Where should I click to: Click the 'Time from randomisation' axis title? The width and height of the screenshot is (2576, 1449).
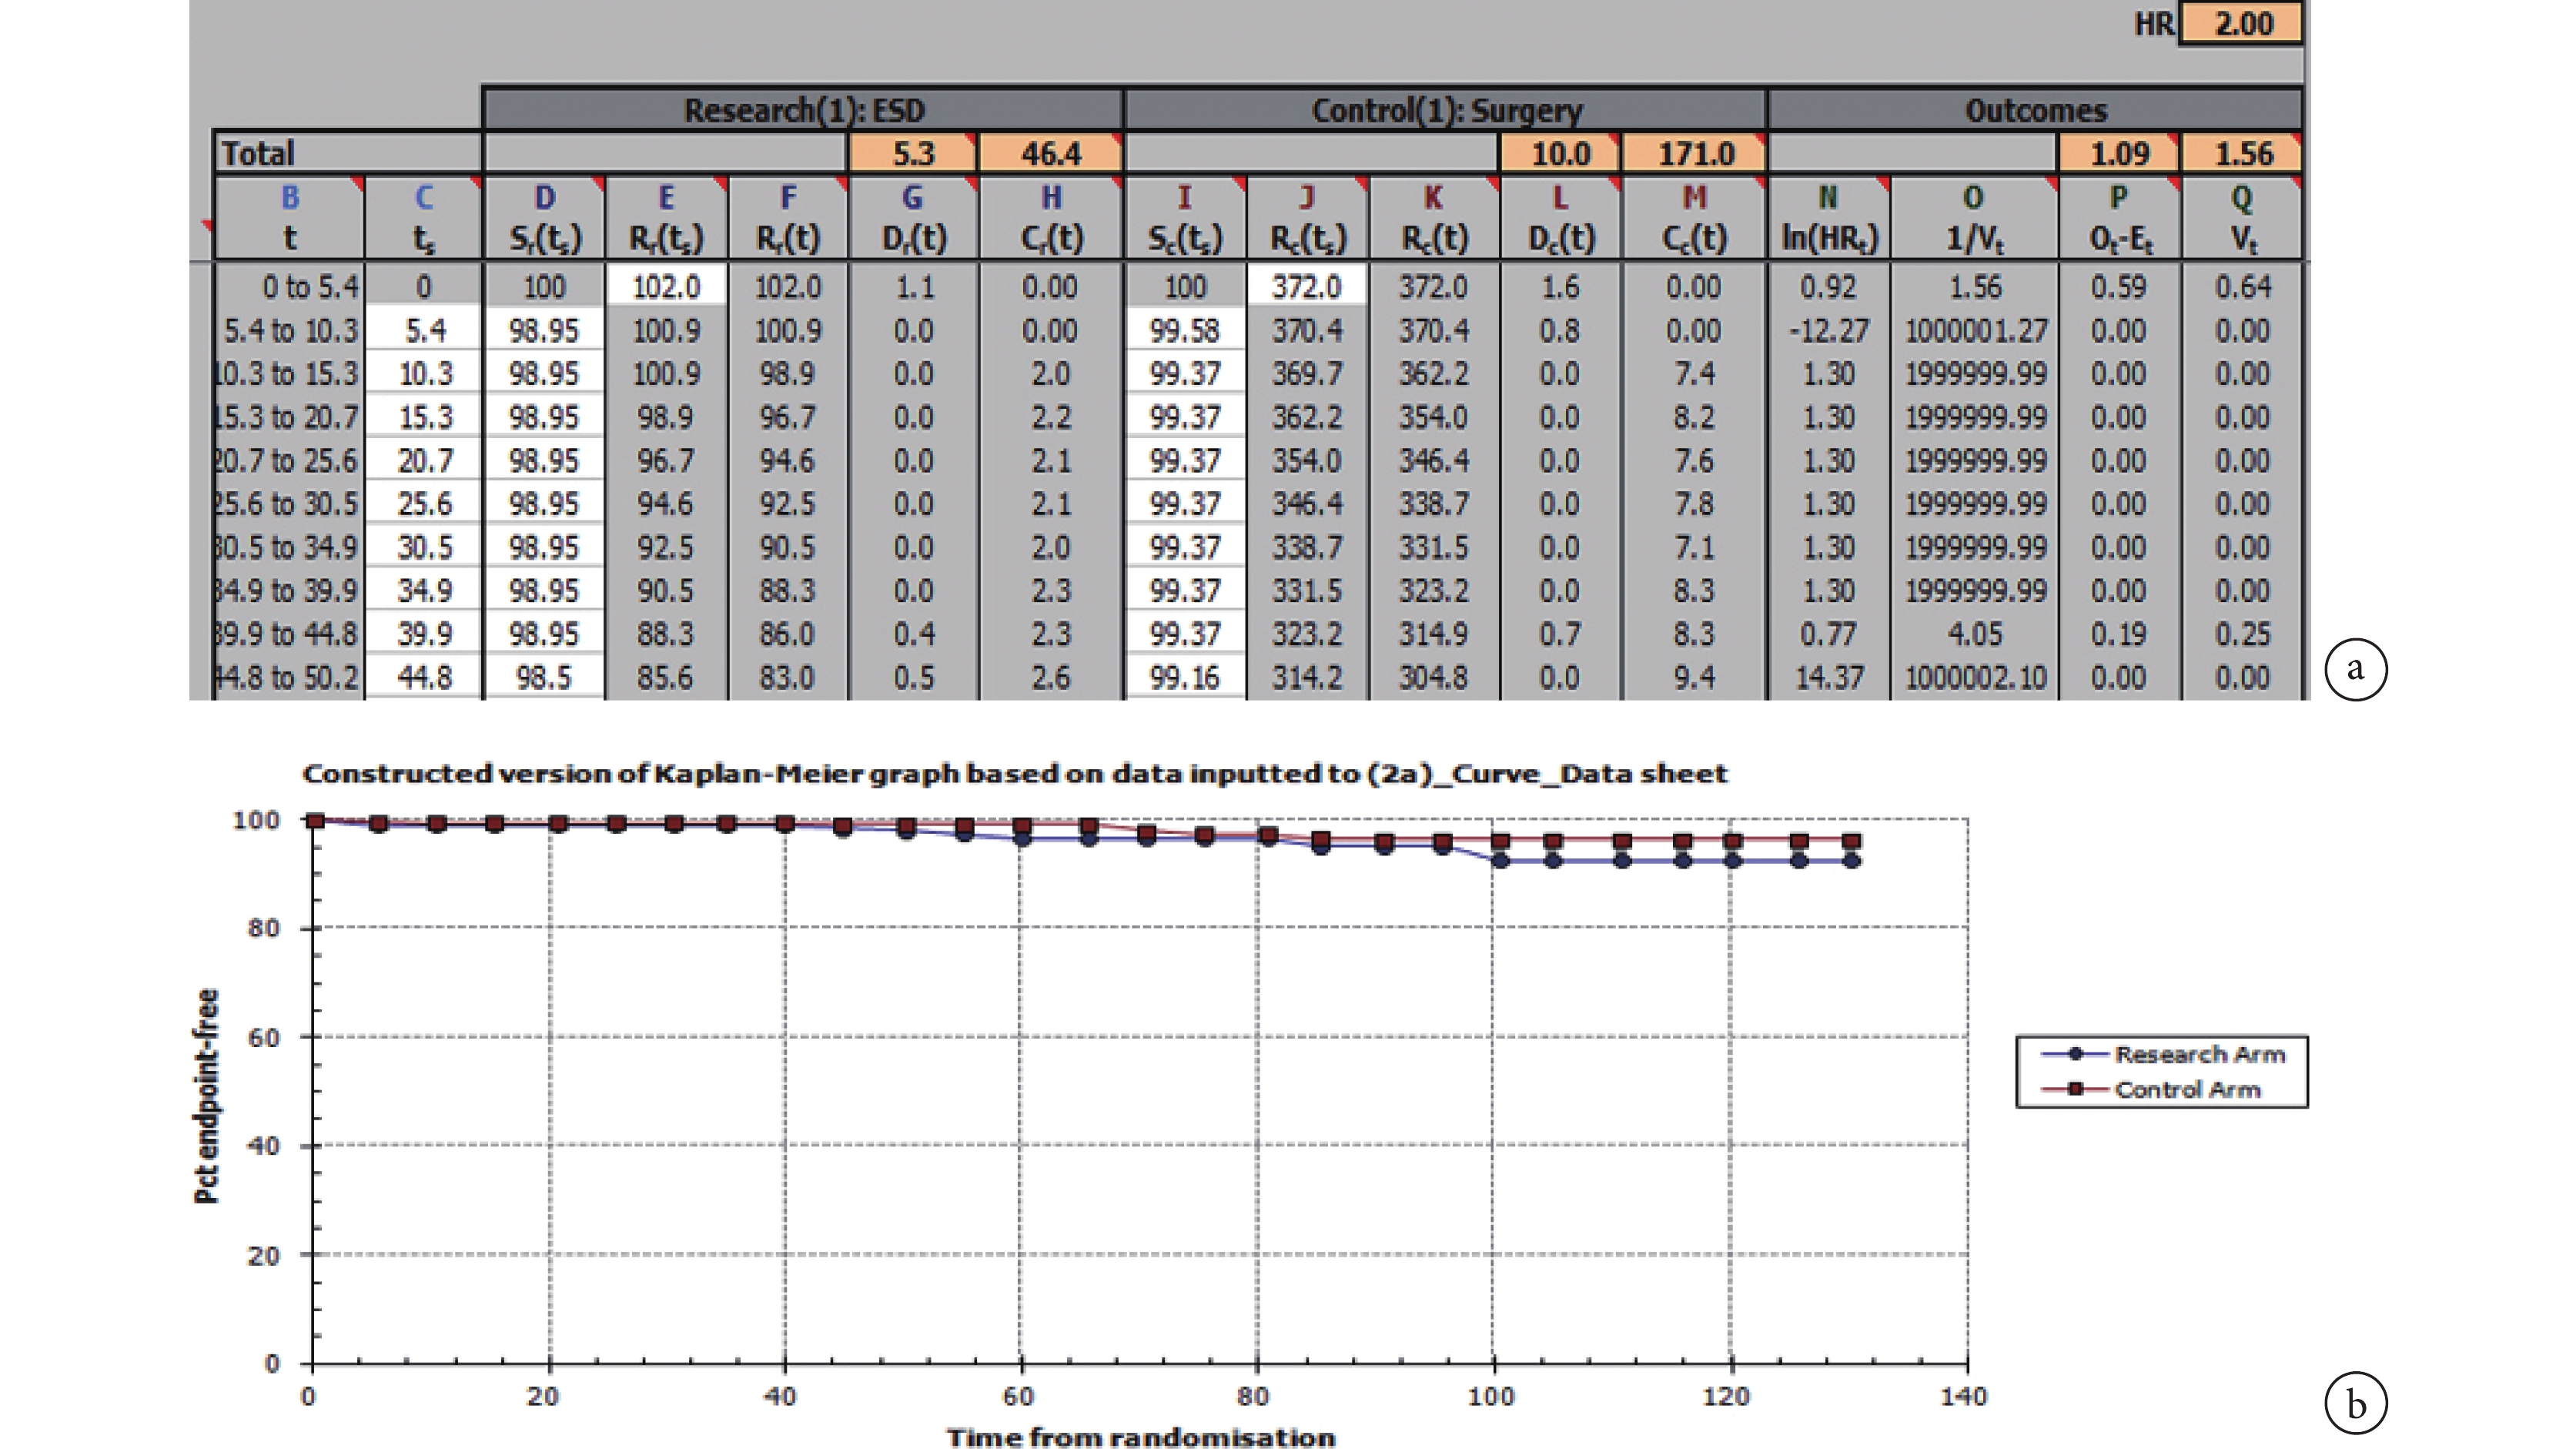tap(1141, 1437)
